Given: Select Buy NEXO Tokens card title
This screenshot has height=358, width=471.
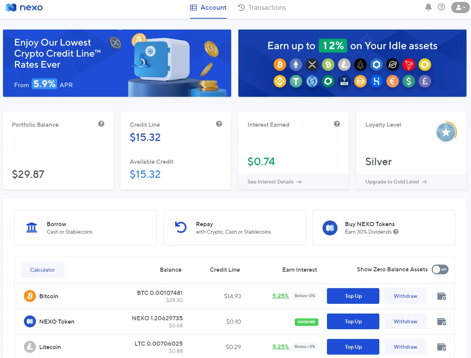Looking at the screenshot, I should tap(370, 224).
